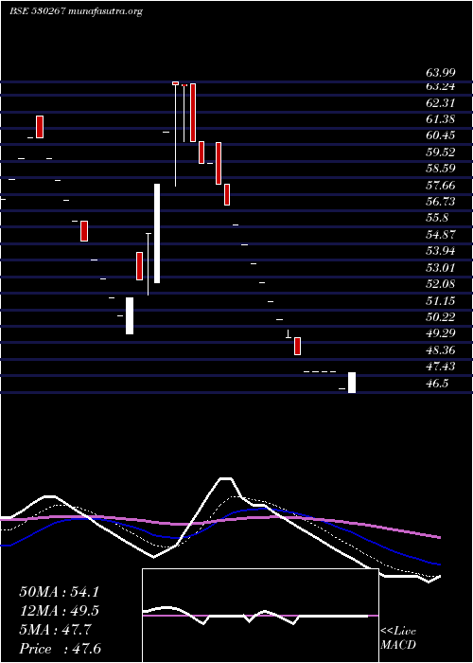The height and width of the screenshot is (663, 473).
Task: Click the 62.31 price level label
Action: click(440, 102)
